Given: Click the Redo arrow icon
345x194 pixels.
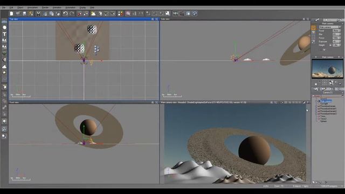Looking at the screenshot, I should coord(72,13).
